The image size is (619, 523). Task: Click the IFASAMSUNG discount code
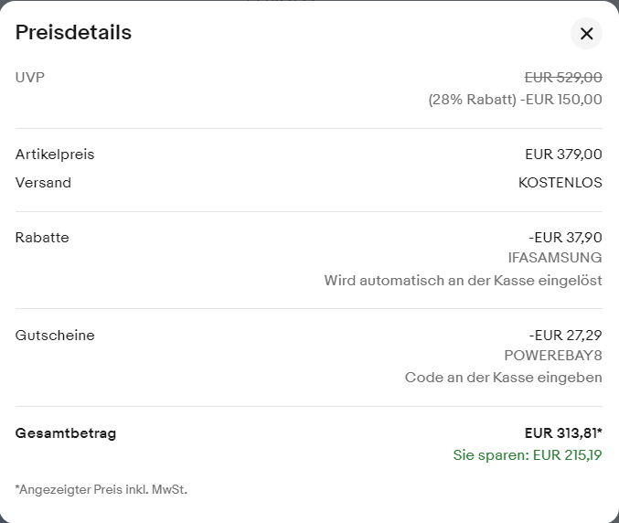[x=555, y=258]
